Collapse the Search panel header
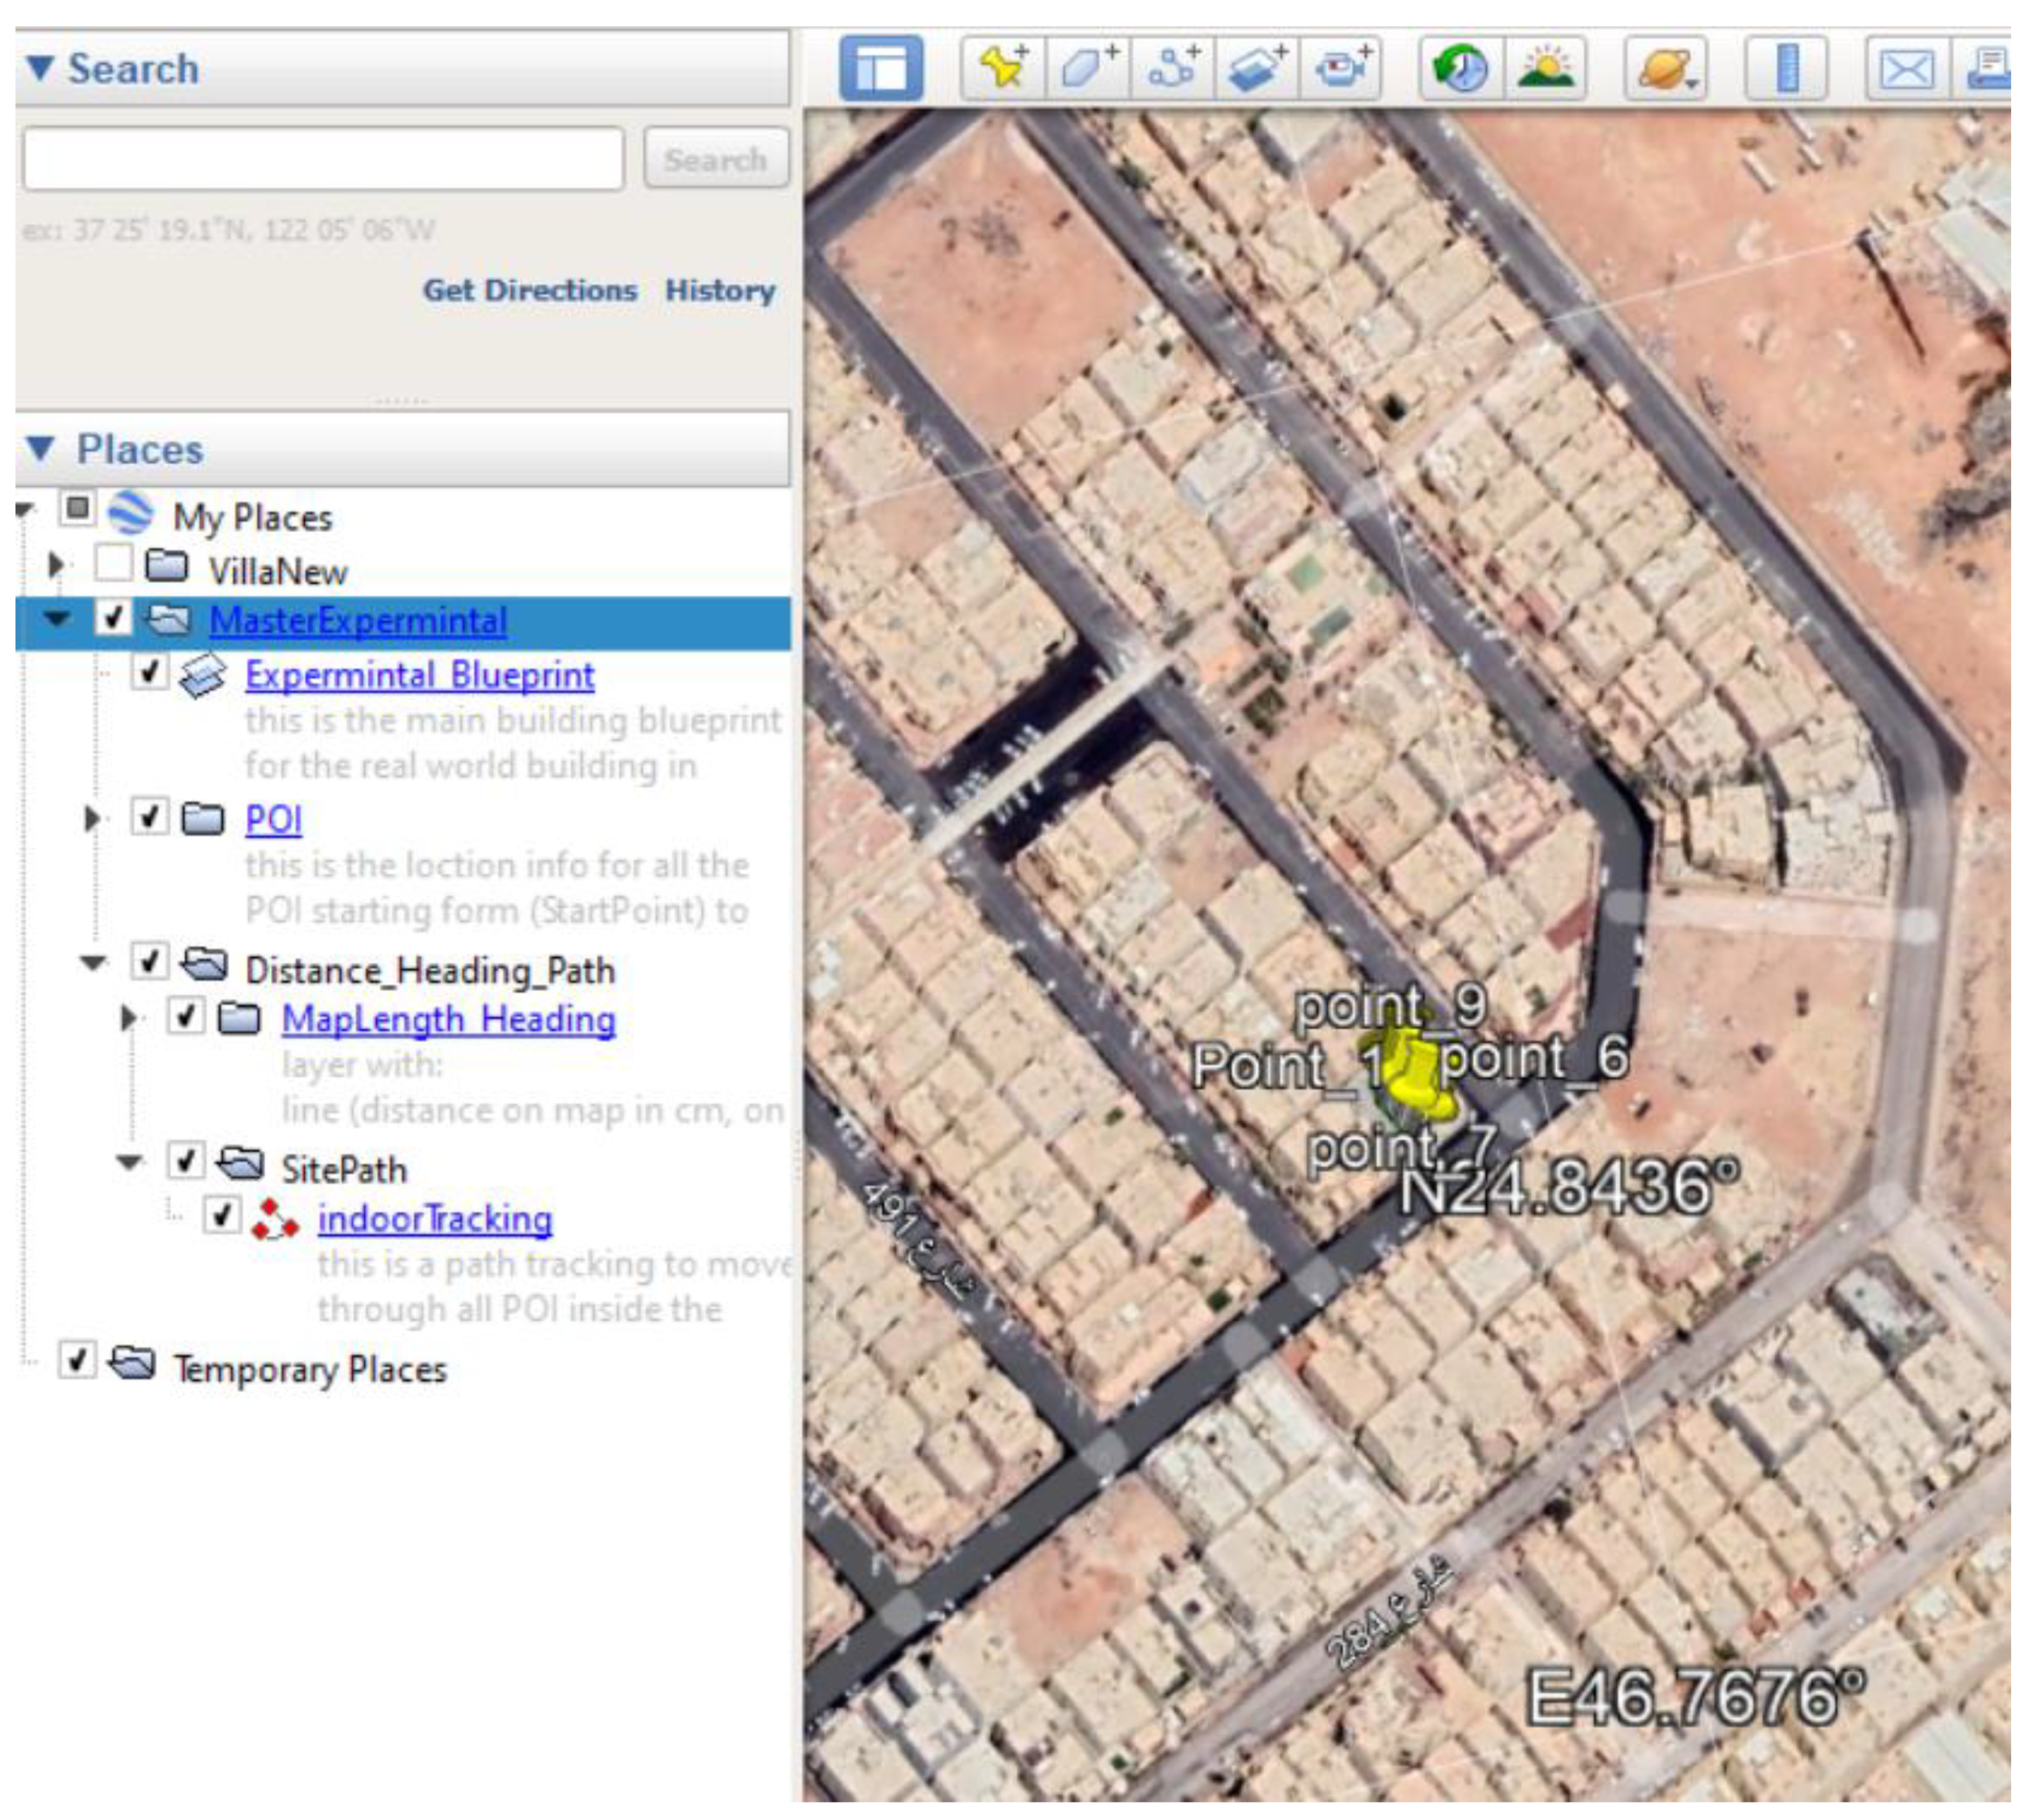Screen dimensions: 2024x1820 [x=40, y=68]
